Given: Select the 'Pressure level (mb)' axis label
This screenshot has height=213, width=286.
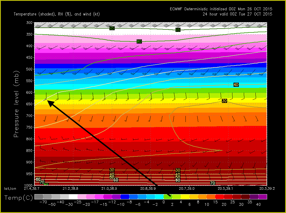Looking at the screenshot, I should tap(16, 104).
